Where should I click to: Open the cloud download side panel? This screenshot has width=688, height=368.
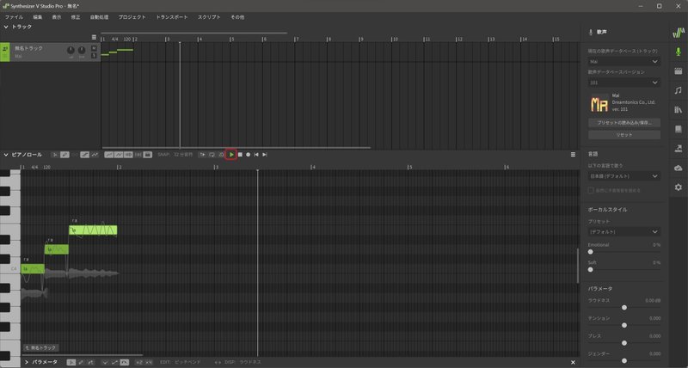(x=679, y=168)
